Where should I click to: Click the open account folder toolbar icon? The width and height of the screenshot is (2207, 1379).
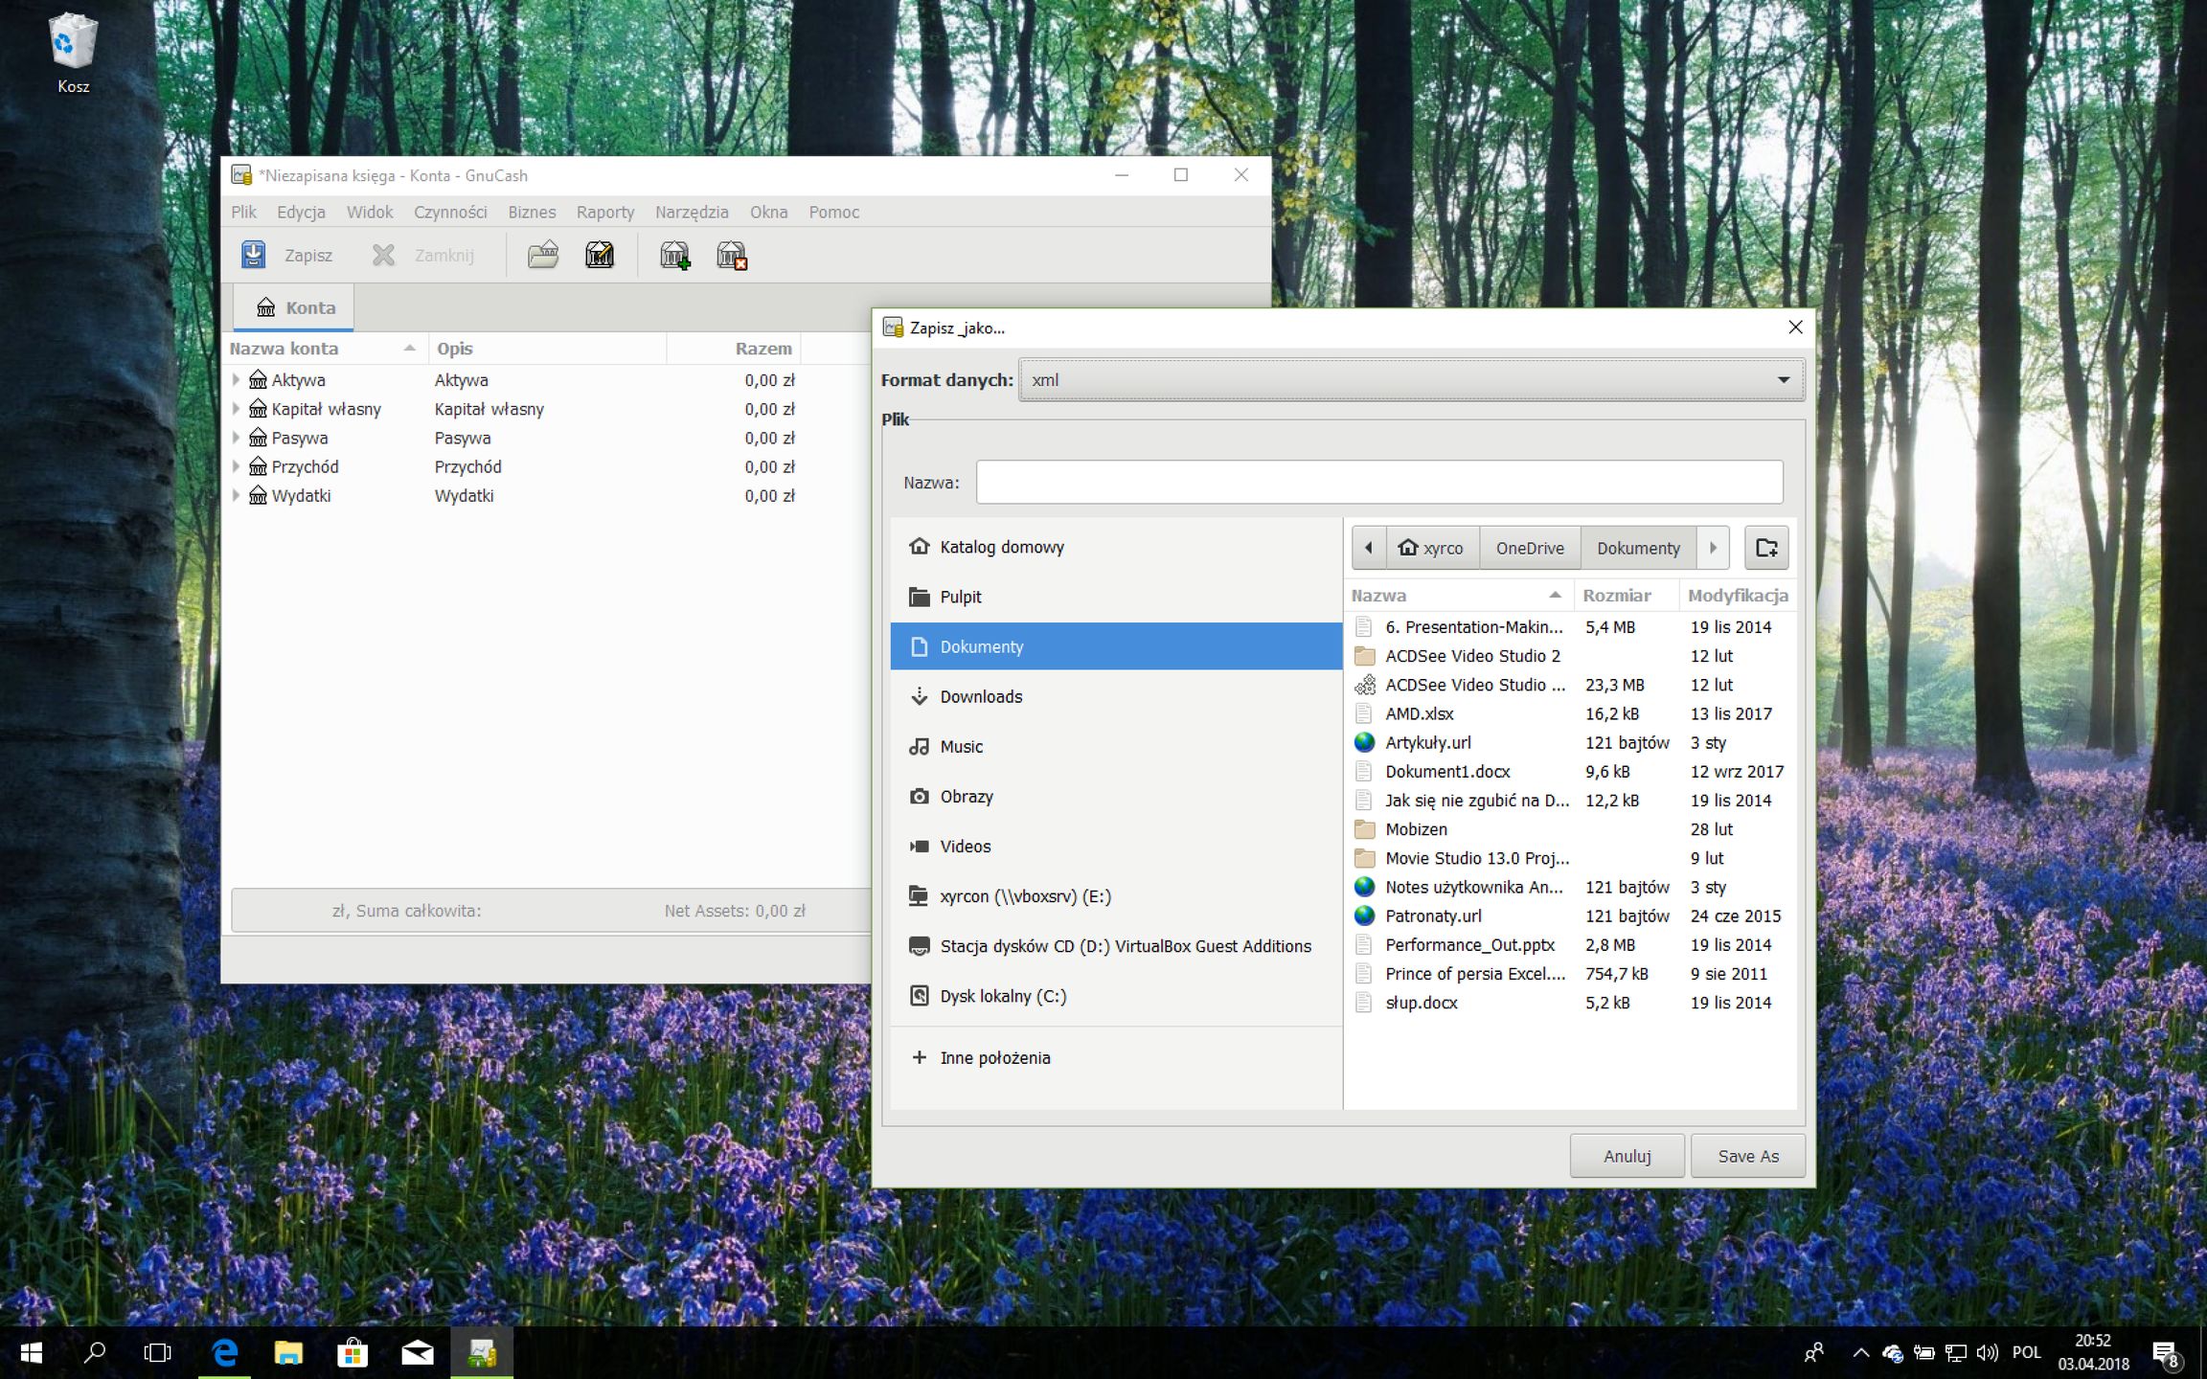tap(543, 255)
